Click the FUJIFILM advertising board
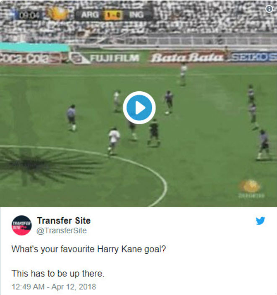The height and width of the screenshot is (295, 277). [105, 58]
